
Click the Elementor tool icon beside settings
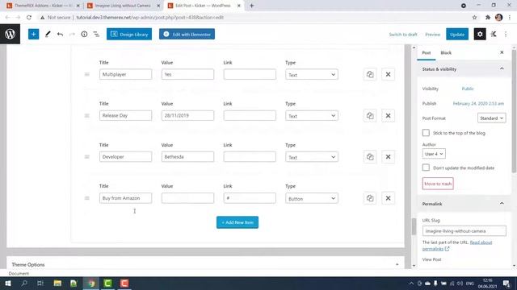[x=494, y=34]
